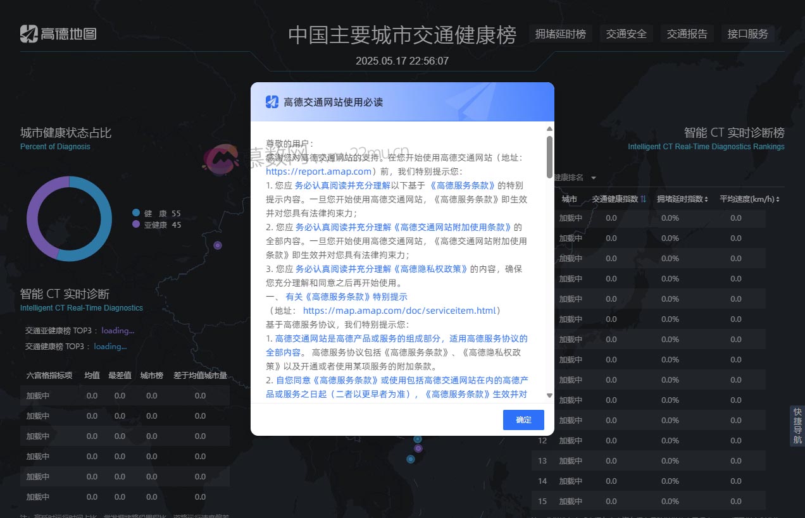
Task: Click the Amap logo in the dialog header
Action: point(271,101)
